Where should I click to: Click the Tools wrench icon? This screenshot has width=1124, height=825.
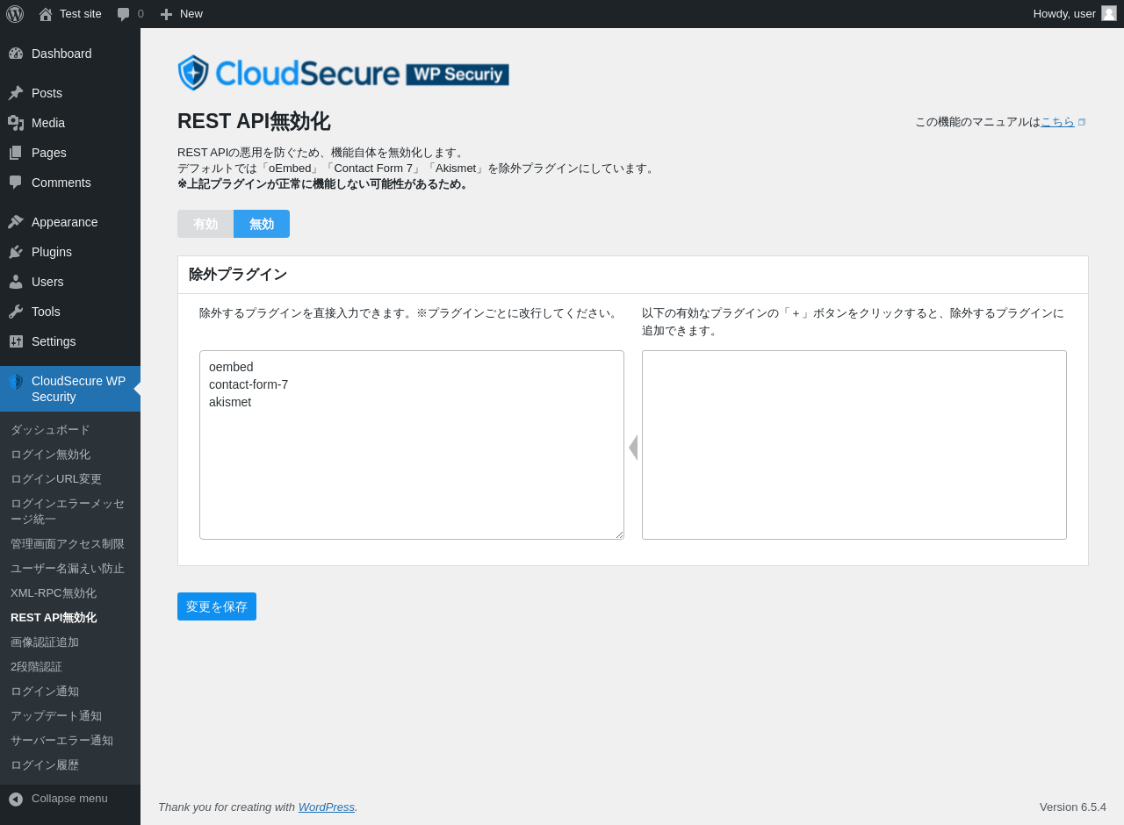[16, 312]
